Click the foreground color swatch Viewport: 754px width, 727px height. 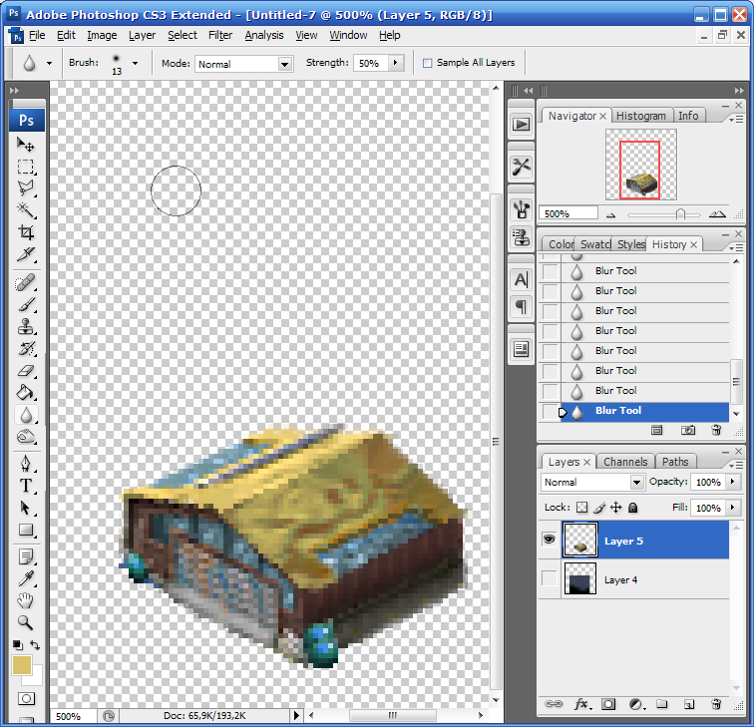[x=22, y=665]
